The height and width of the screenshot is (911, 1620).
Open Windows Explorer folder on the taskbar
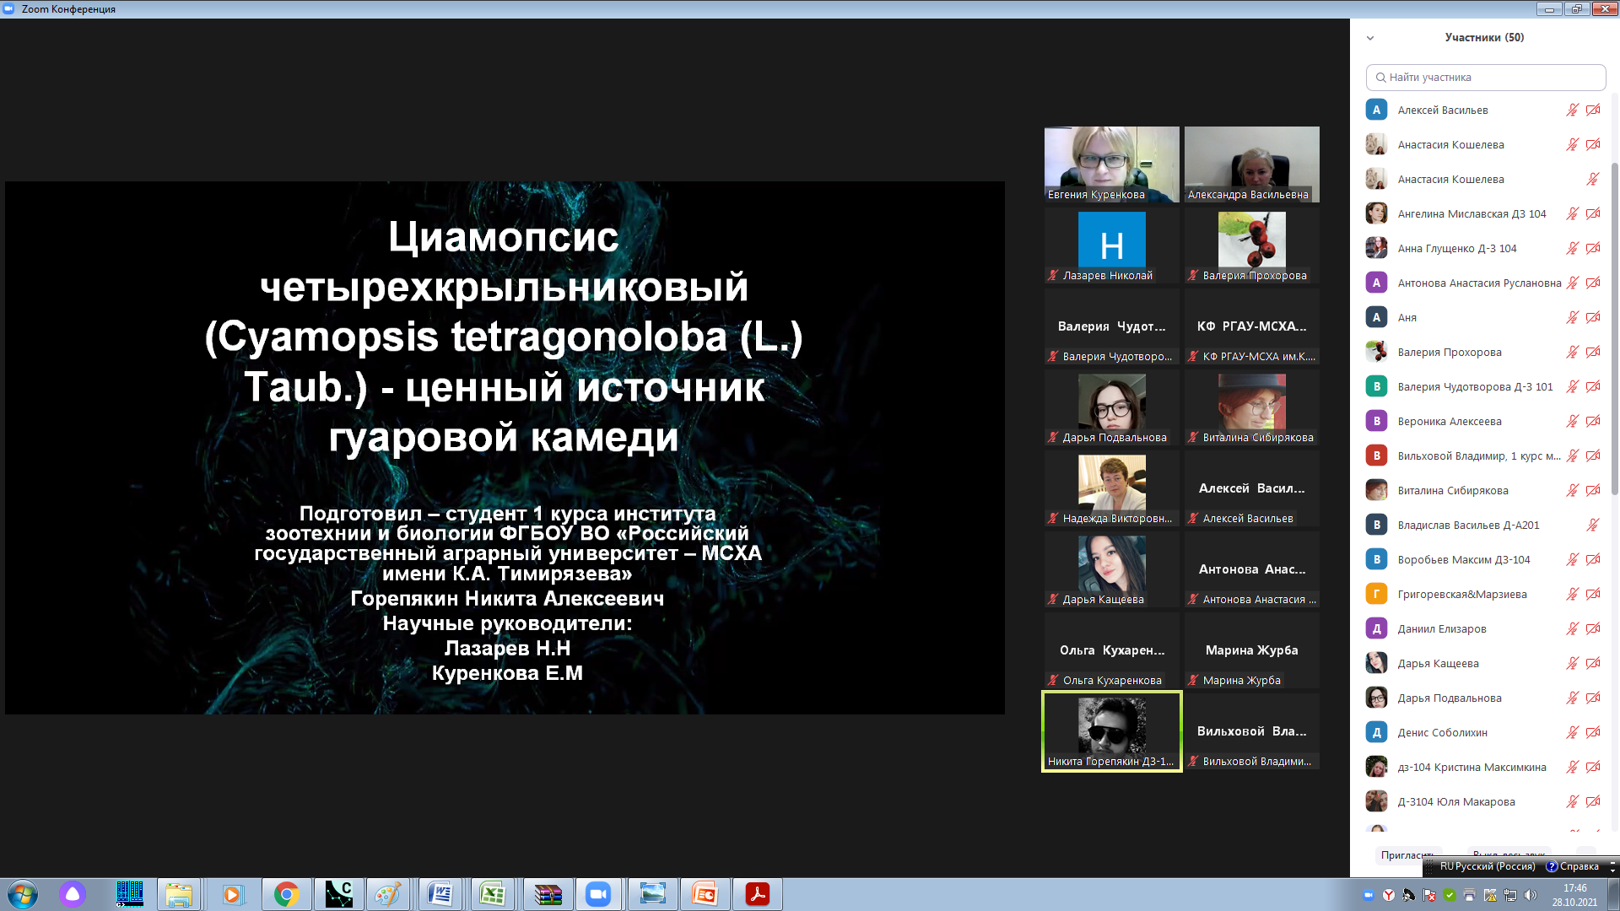coord(179,894)
